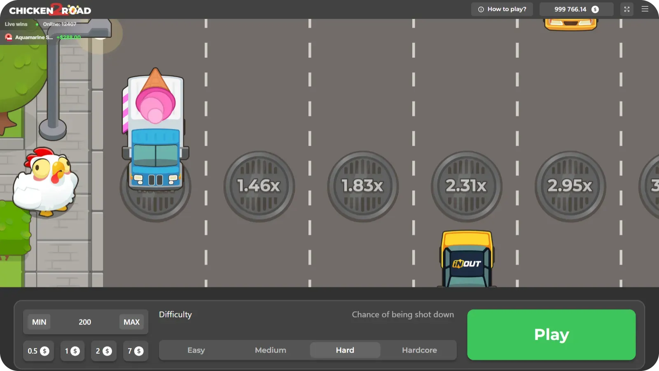Click the info icon in How to play
Image resolution: width=659 pixels, height=371 pixels.
481,9
